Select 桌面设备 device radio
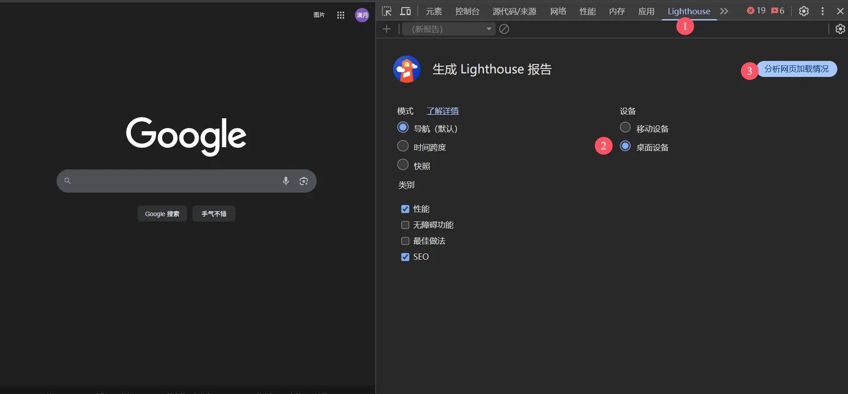This screenshot has width=848, height=394. [625, 146]
